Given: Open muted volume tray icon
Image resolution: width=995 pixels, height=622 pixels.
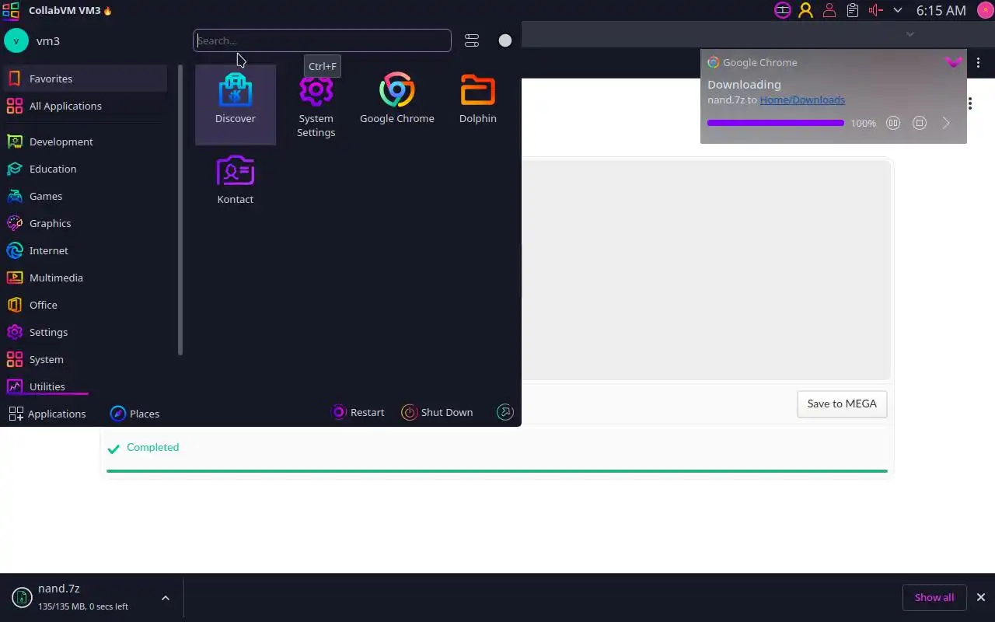Looking at the screenshot, I should click(876, 10).
